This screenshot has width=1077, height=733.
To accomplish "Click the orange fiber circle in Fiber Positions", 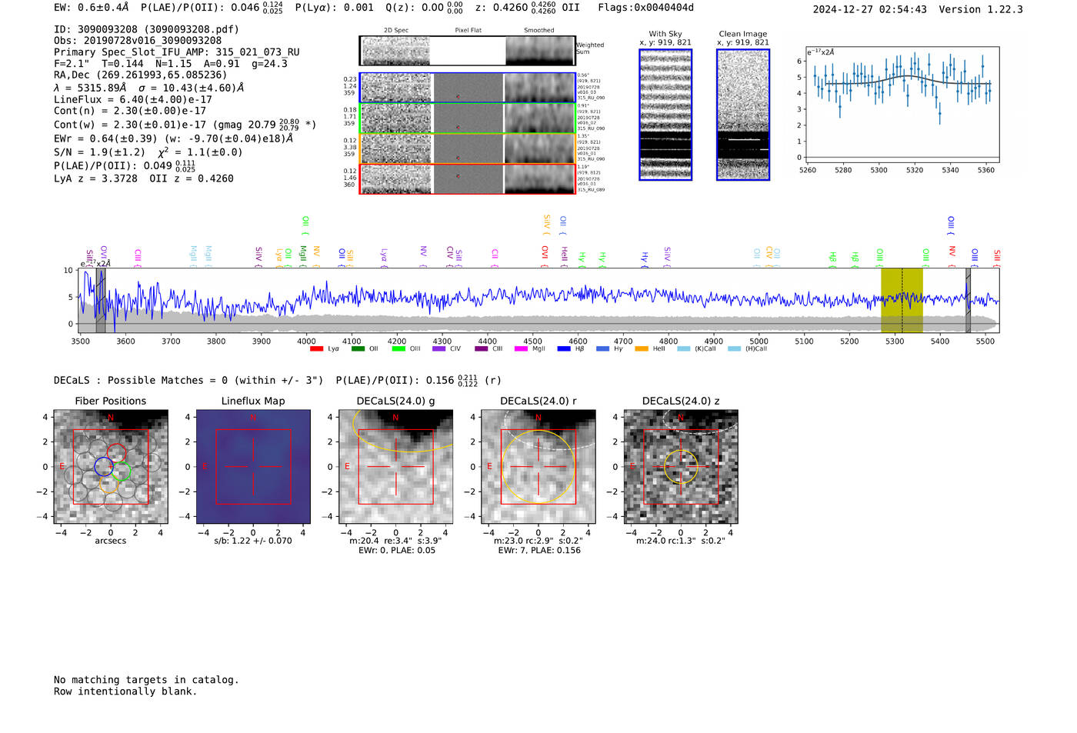I will point(108,484).
